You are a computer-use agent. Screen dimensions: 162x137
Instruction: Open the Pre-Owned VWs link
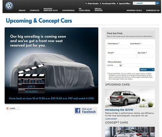pyautogui.click(x=109, y=3)
